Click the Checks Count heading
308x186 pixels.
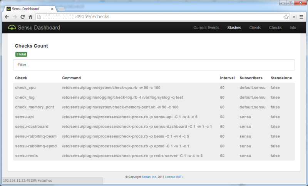click(32, 46)
